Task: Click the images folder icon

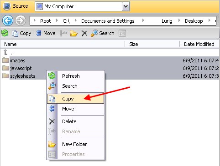Action: click(x=5, y=60)
